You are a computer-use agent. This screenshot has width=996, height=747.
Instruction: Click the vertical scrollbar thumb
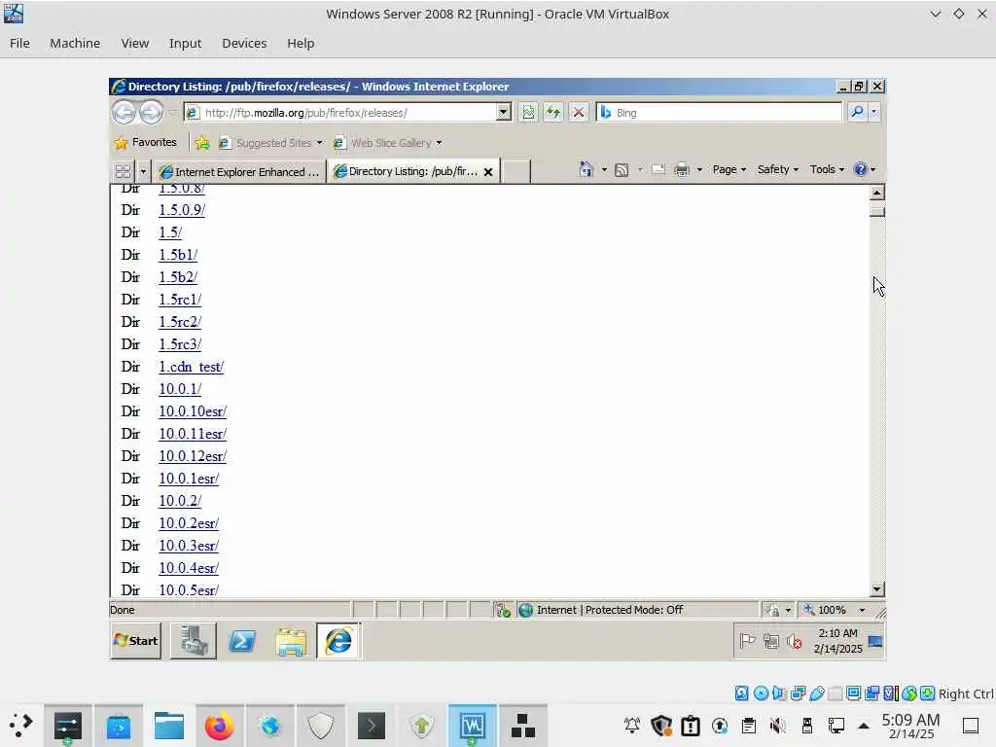pos(876,209)
